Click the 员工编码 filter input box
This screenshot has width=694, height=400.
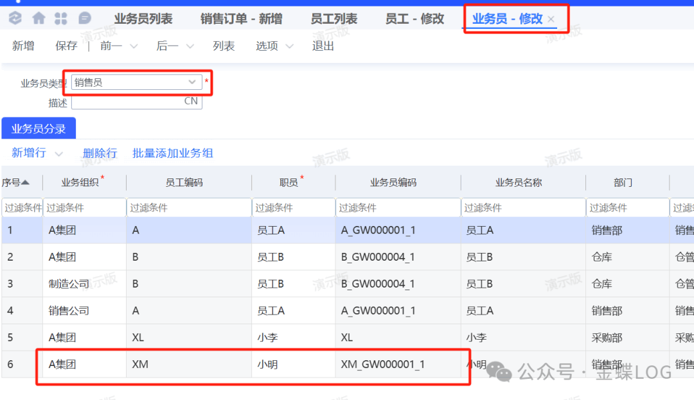188,208
